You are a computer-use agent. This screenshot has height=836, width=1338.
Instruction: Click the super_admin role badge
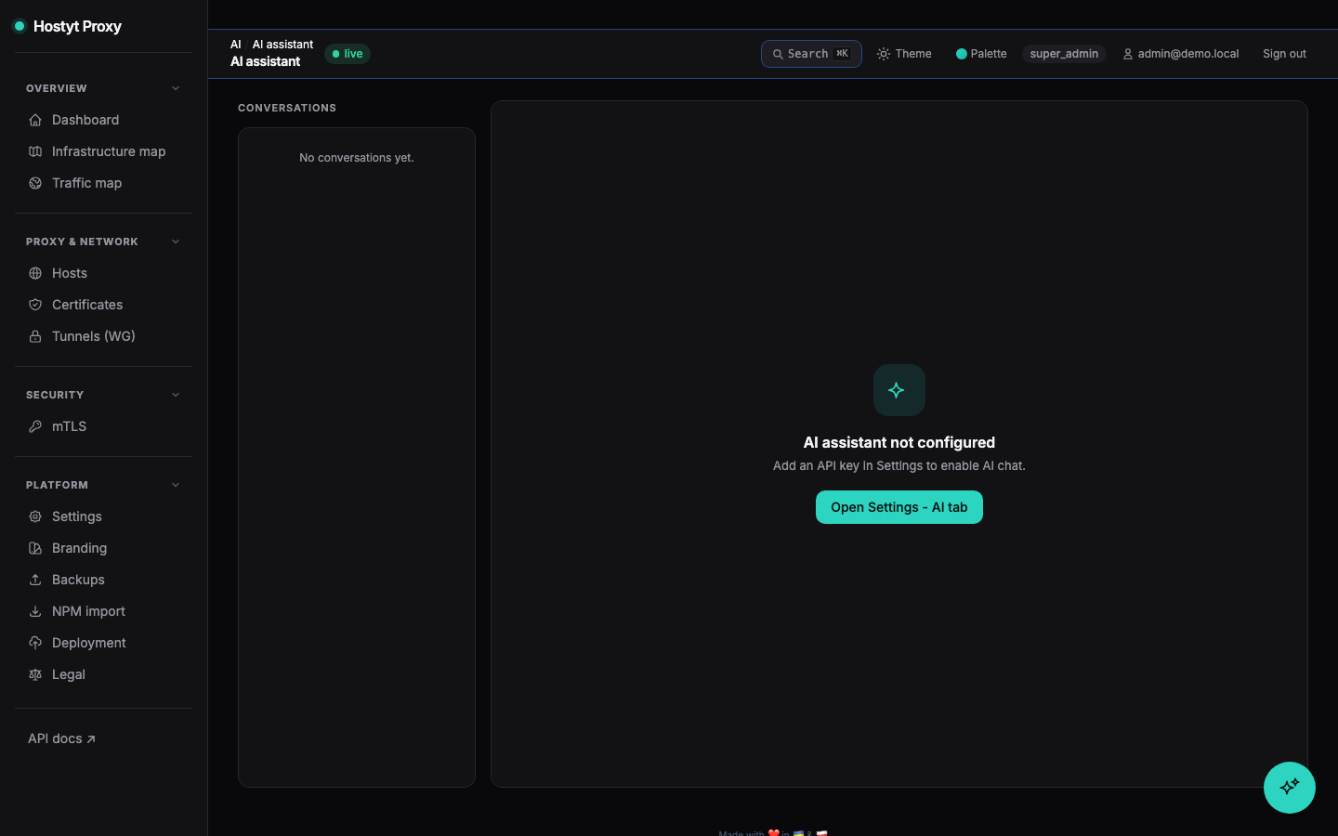coord(1064,54)
